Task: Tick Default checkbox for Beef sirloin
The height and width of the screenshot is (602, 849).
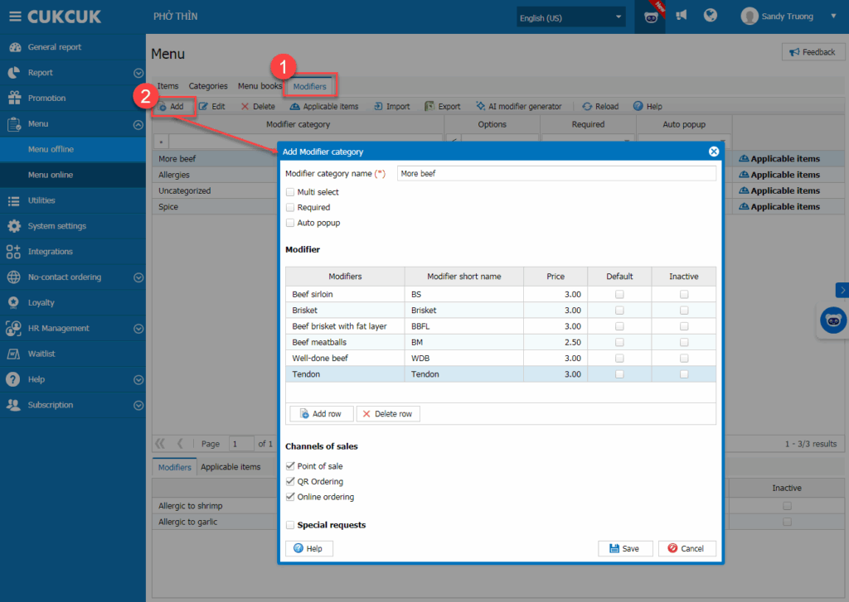Action: (619, 295)
